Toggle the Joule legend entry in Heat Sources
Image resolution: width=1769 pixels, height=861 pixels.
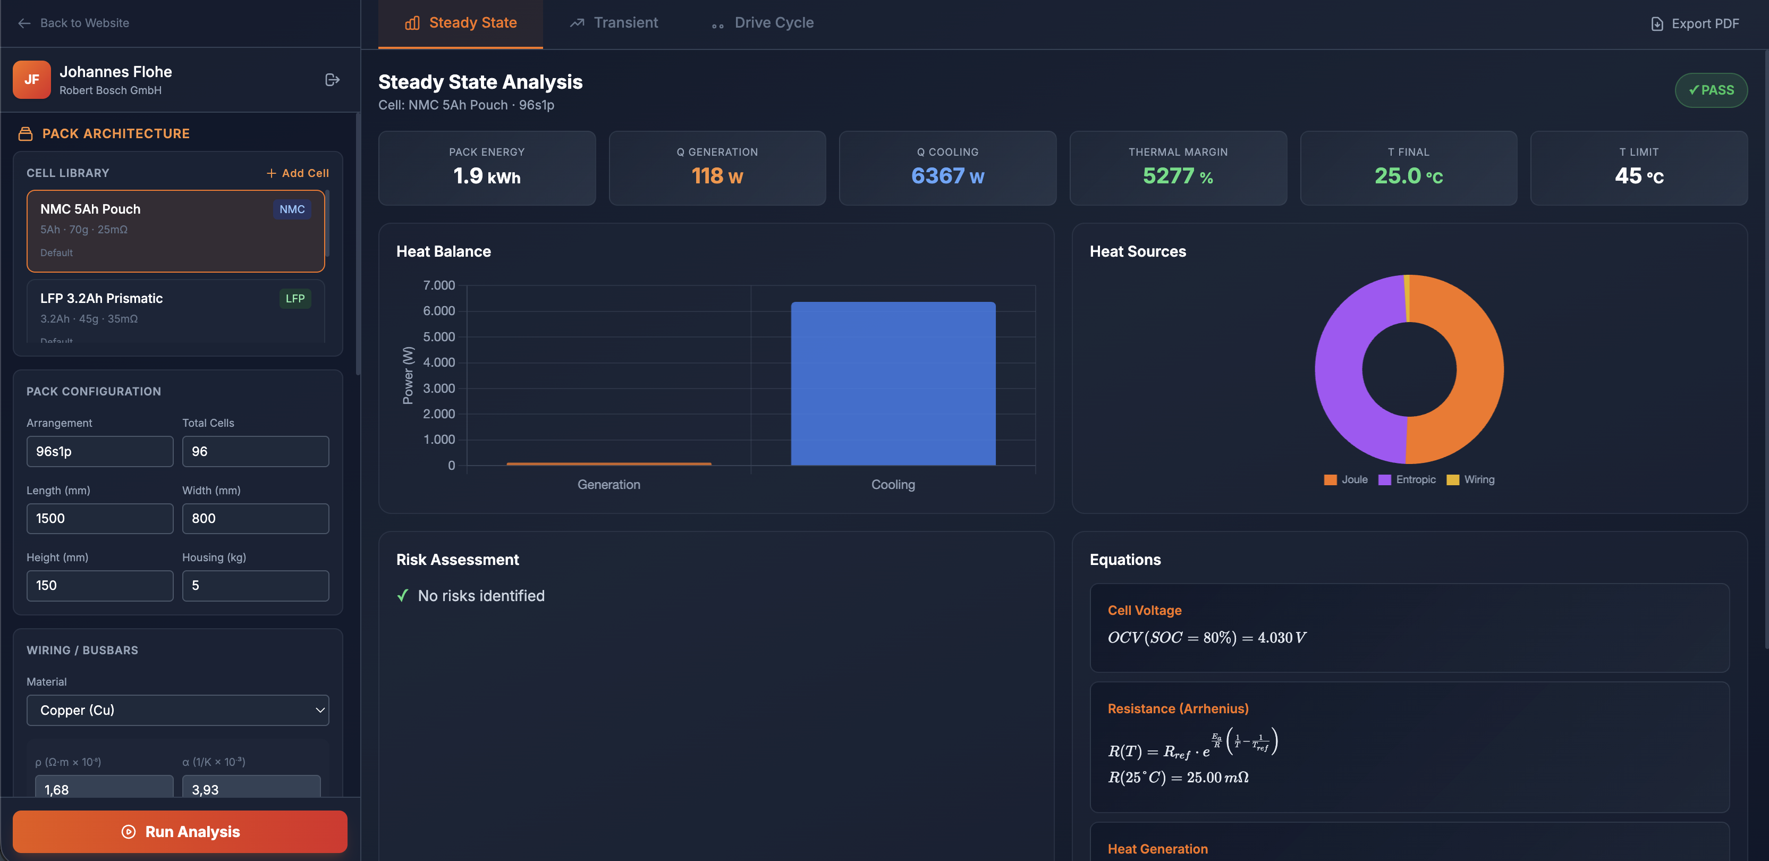1345,479
